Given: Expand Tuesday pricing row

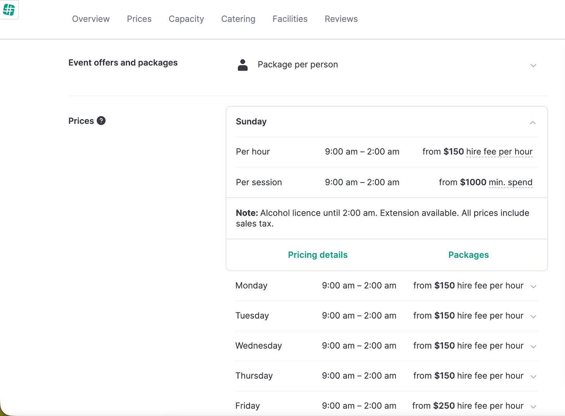Looking at the screenshot, I should [x=533, y=316].
